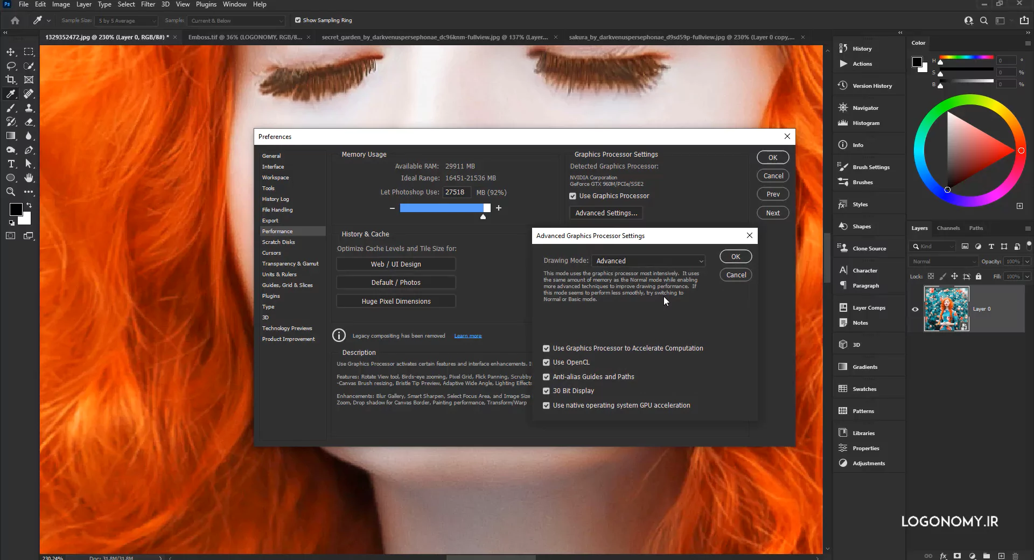Open the Sample Current & Below dropdown
This screenshot has height=560, width=1034.
pos(236,20)
